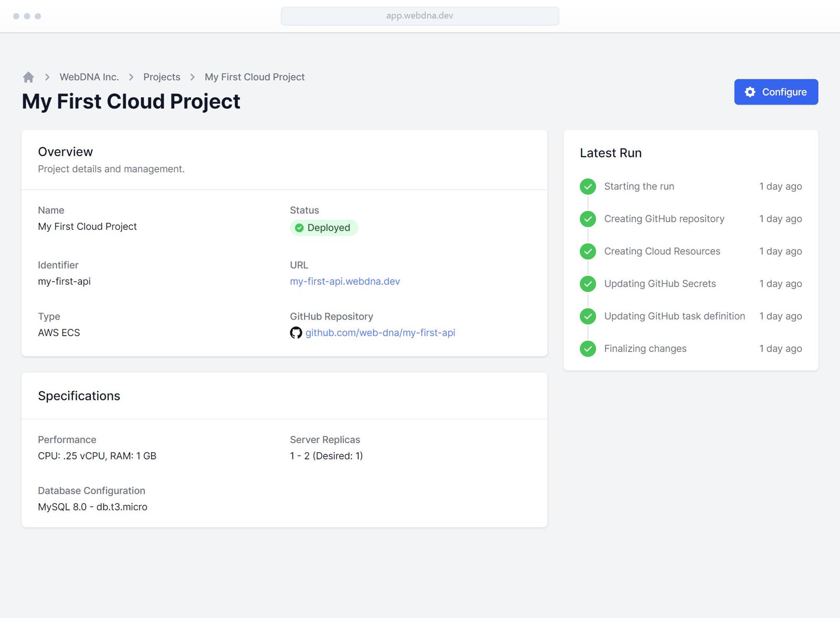840x618 pixels.
Task: Click check icon for Updating GitHub task definition
Action: [587, 316]
